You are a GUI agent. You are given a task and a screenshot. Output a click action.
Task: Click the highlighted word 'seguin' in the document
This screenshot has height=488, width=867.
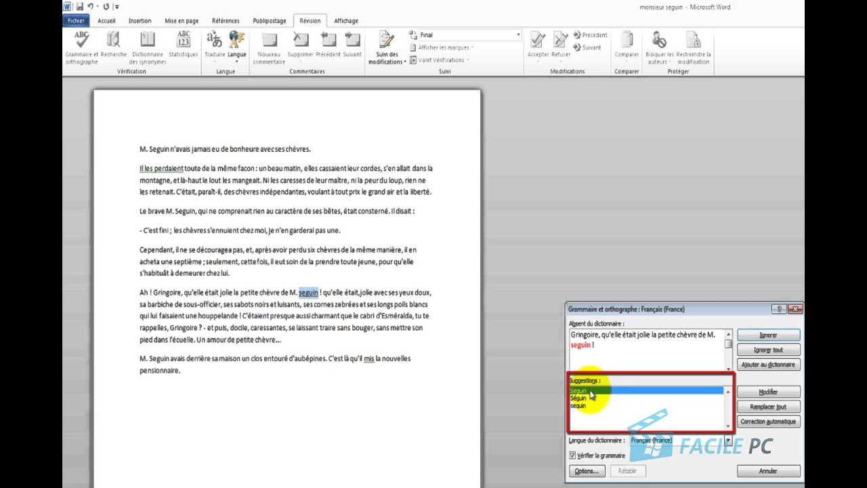308,293
